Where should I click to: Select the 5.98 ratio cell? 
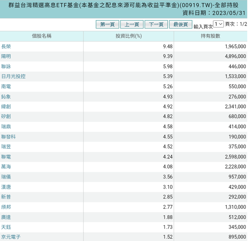(168, 66)
